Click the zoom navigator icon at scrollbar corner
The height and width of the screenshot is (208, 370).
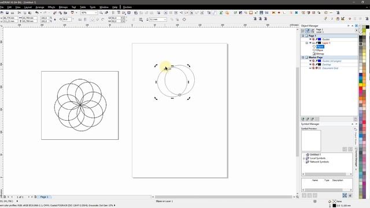click(x=297, y=196)
